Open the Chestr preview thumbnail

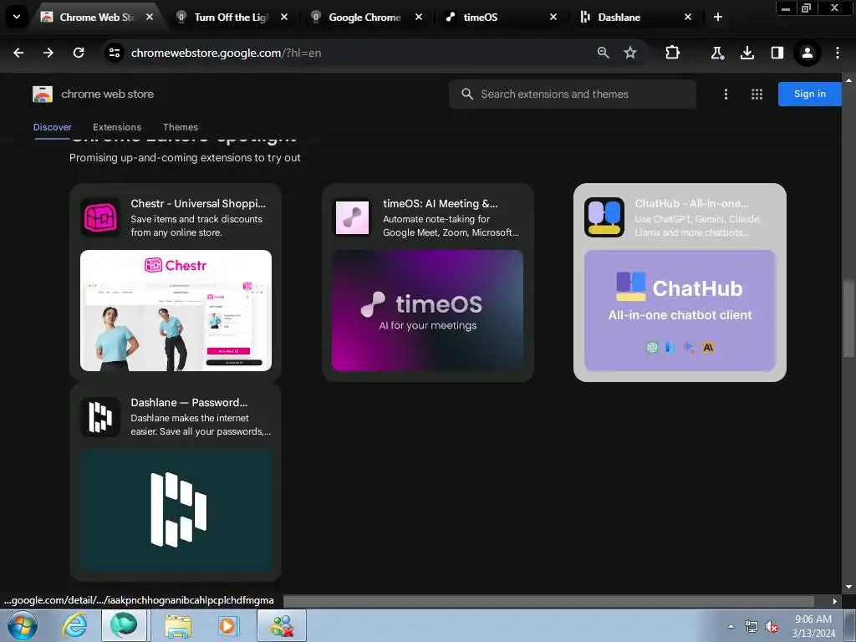tap(176, 311)
